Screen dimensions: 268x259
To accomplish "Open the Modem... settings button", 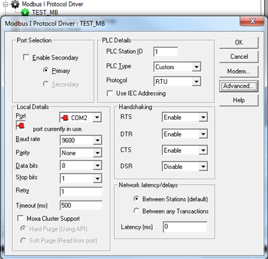I will [239, 71].
